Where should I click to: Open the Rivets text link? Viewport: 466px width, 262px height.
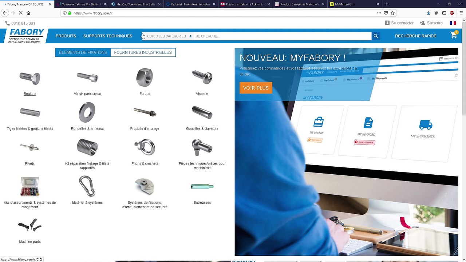point(30,163)
